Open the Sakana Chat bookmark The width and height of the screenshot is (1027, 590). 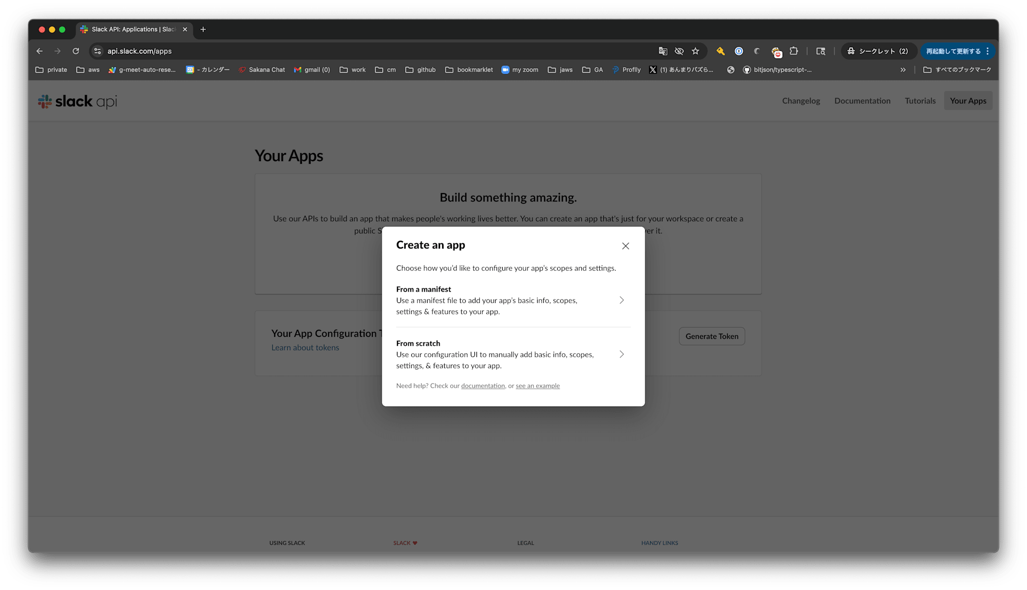pos(262,70)
